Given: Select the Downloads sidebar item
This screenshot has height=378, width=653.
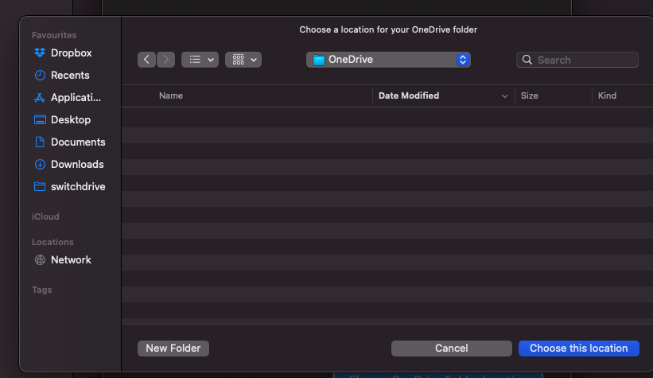Looking at the screenshot, I should (76, 165).
